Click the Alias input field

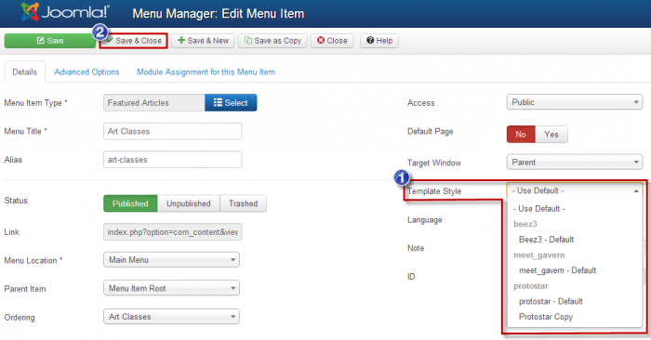pos(173,160)
